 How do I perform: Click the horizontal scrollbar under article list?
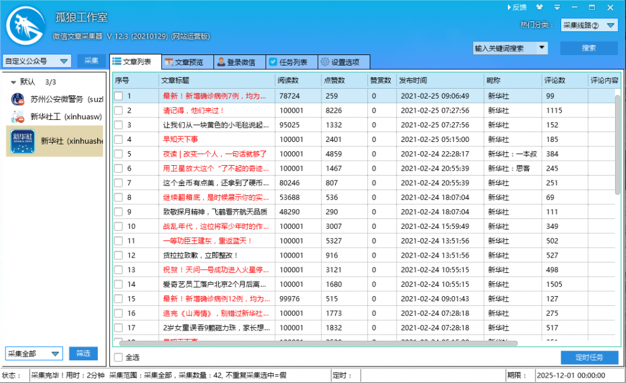click(x=318, y=343)
